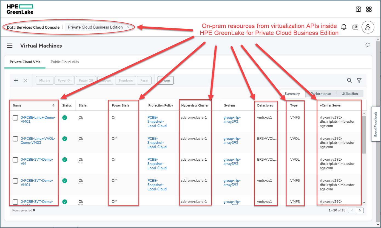
Task: Select the checkbox for 0-PCBE-Linux-Demo-VM01
Action: click(15, 118)
